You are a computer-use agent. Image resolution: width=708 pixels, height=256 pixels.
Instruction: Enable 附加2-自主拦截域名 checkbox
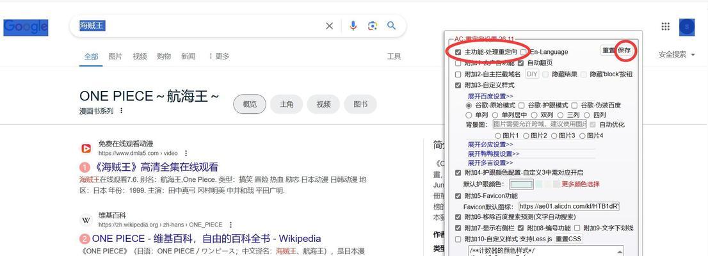point(458,74)
